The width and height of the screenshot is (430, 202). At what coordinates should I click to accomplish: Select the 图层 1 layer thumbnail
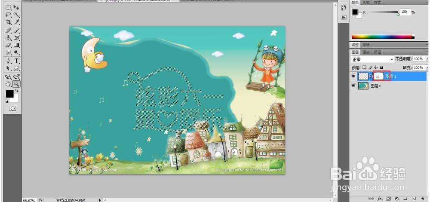pos(363,77)
